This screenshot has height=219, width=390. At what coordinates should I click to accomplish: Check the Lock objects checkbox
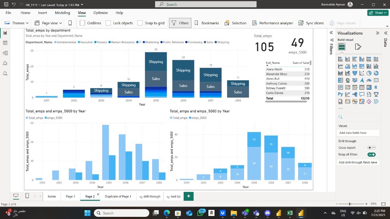tap(109, 23)
